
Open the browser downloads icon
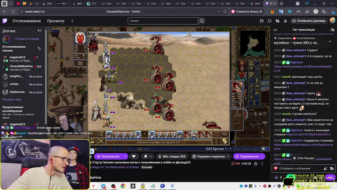point(333,12)
